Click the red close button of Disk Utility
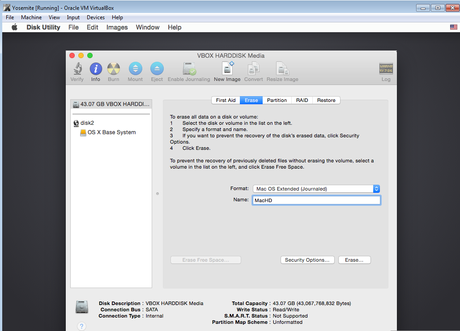The image size is (460, 331). pos(72,55)
